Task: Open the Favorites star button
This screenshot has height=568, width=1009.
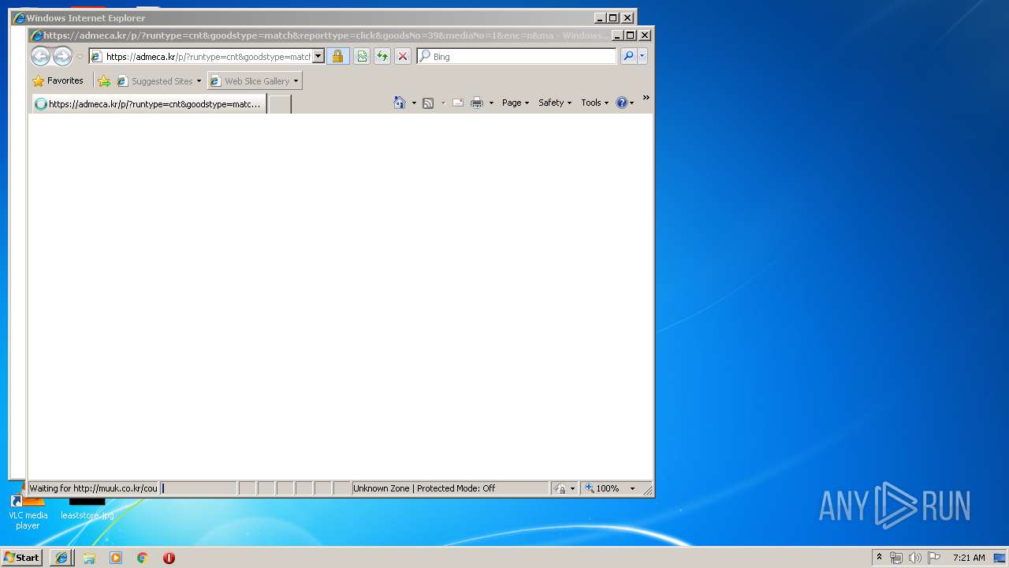Action: 58,80
